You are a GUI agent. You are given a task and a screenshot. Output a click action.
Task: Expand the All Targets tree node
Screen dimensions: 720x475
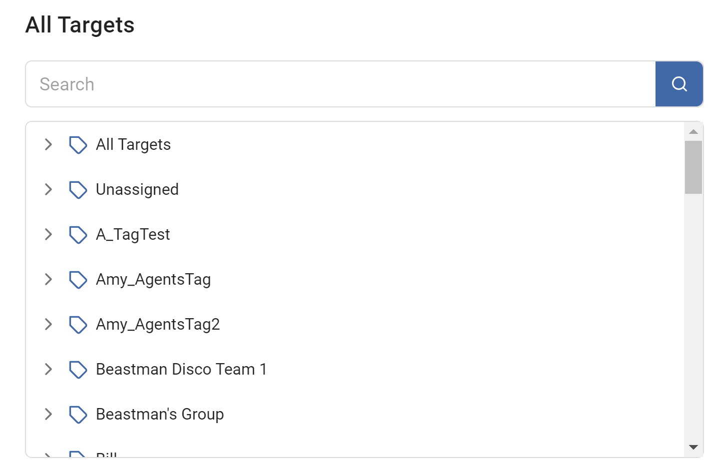[x=48, y=145]
